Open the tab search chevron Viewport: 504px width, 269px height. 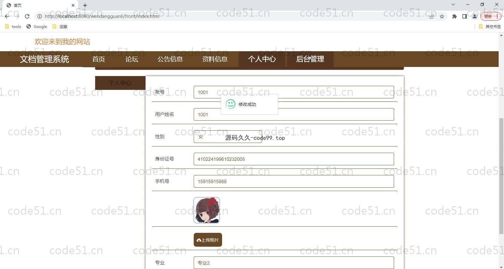point(453,4)
